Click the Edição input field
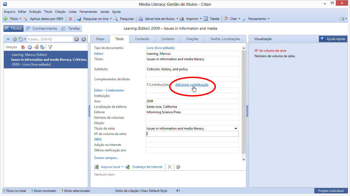The image size is (350, 196). point(192,123)
